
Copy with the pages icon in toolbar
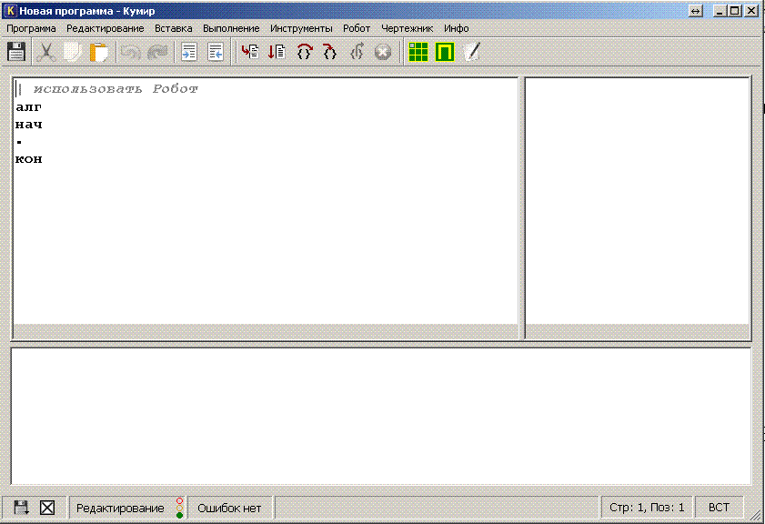click(x=72, y=52)
